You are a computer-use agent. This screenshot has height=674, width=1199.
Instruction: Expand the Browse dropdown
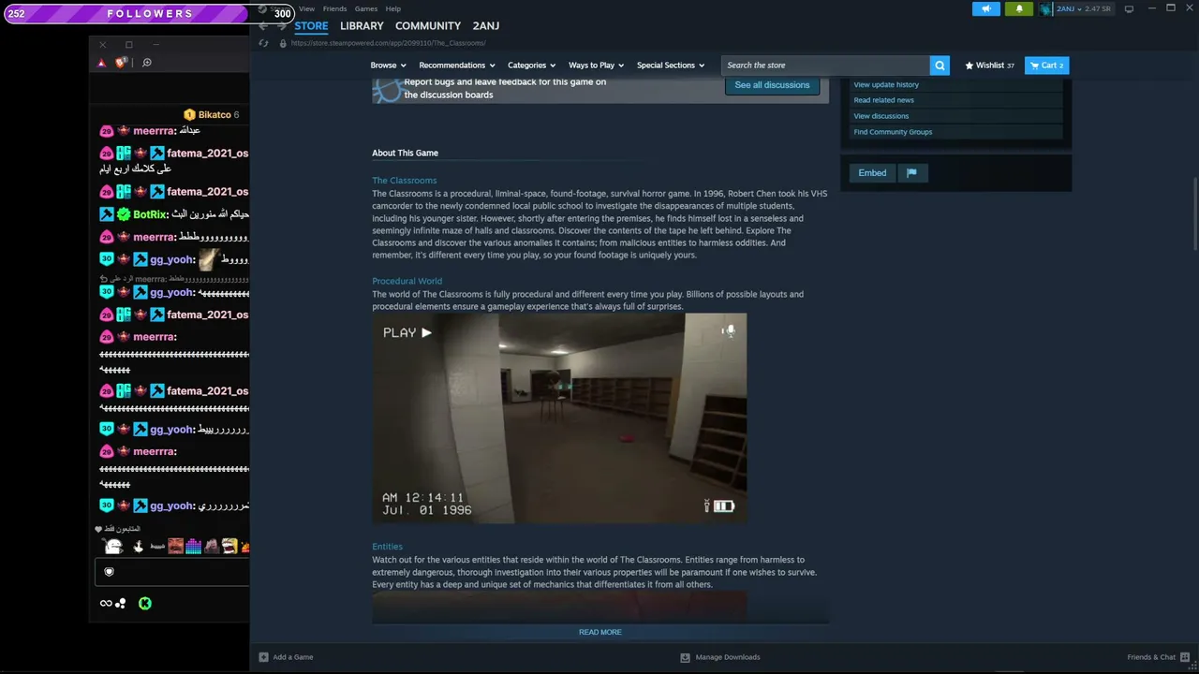(388, 66)
